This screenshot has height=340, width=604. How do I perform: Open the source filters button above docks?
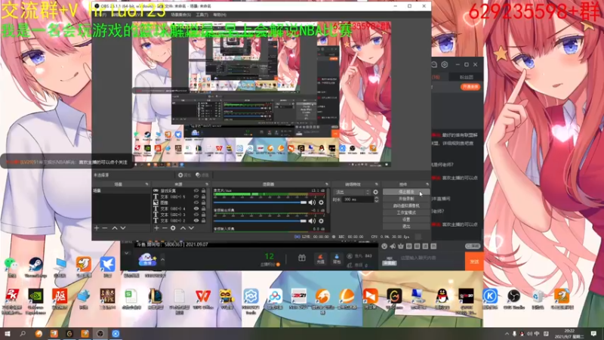(x=202, y=175)
